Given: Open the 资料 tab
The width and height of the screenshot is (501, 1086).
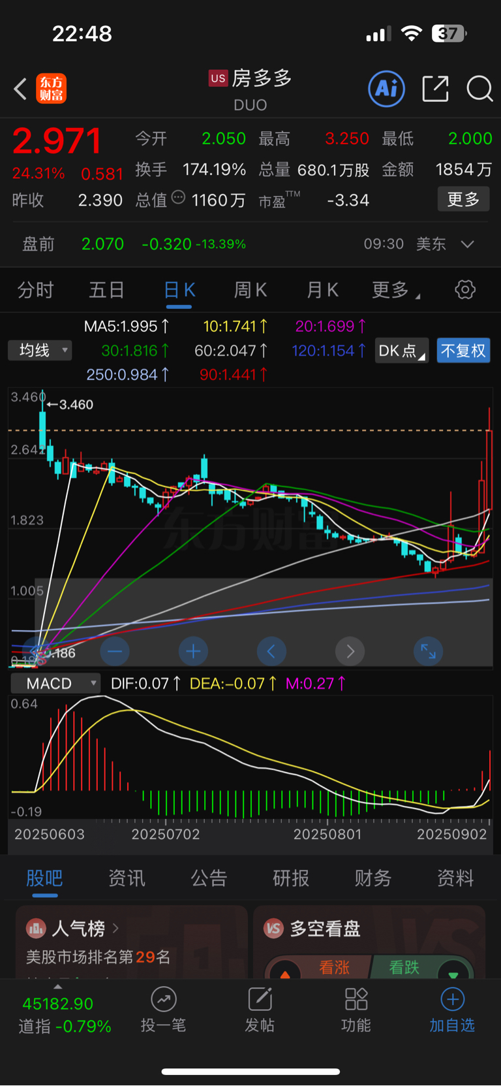Looking at the screenshot, I should click(455, 878).
